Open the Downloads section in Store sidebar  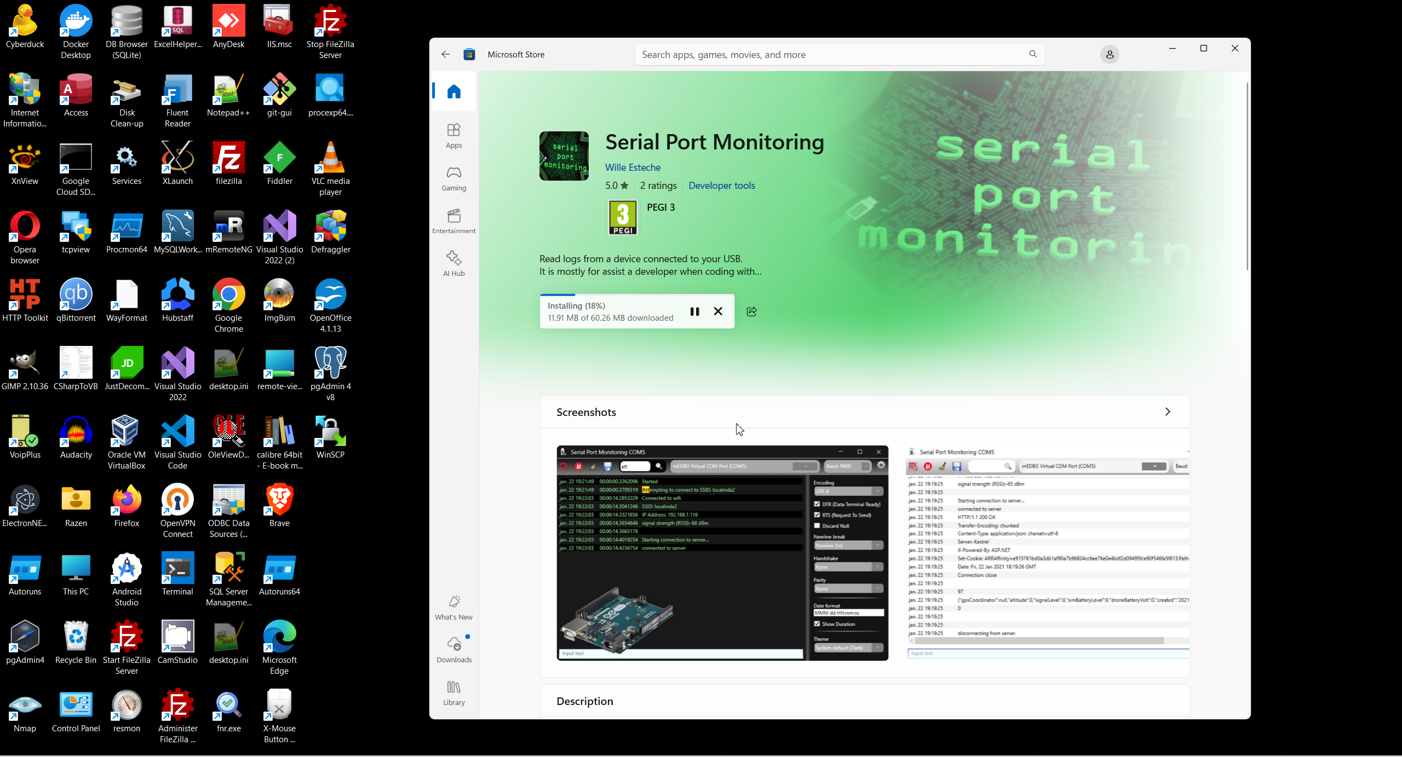453,649
